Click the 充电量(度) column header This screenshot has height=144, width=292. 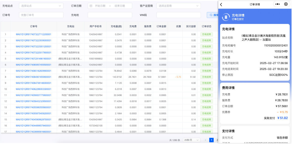tap(116, 26)
